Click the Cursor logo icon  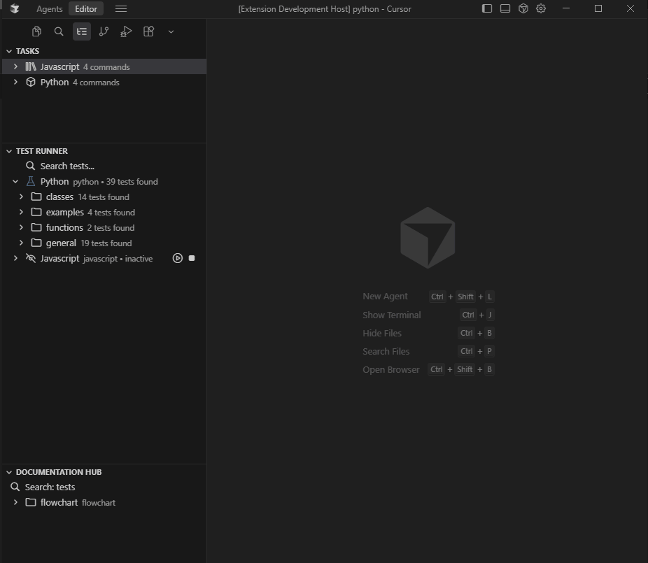(x=15, y=8)
